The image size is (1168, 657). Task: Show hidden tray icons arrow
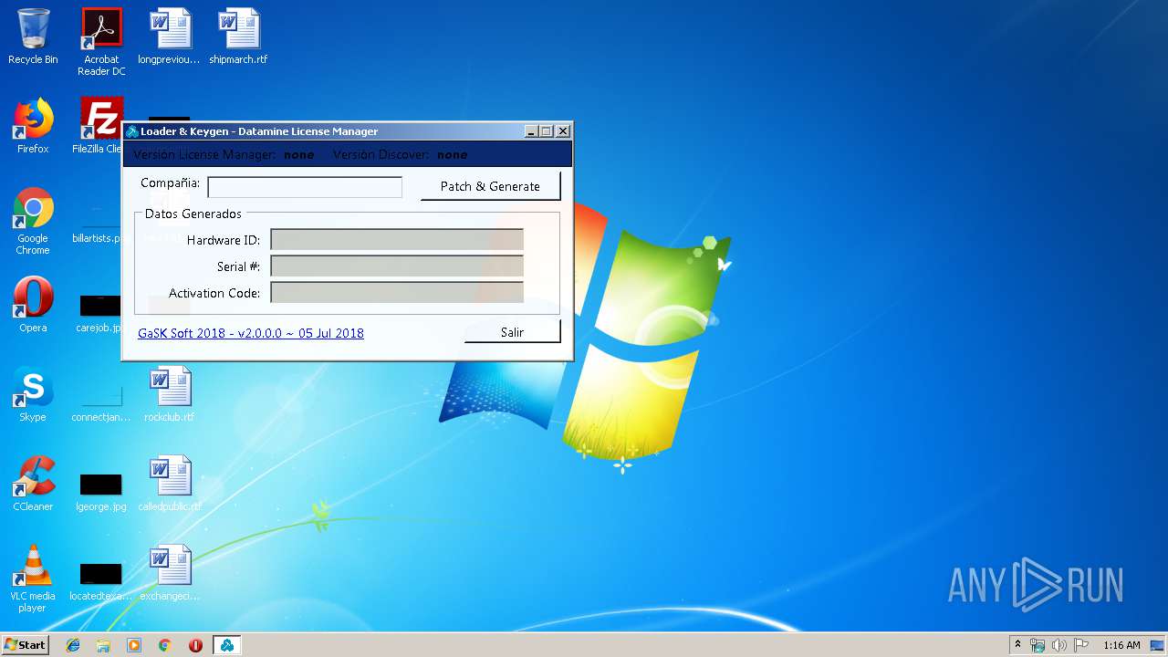click(x=1017, y=645)
